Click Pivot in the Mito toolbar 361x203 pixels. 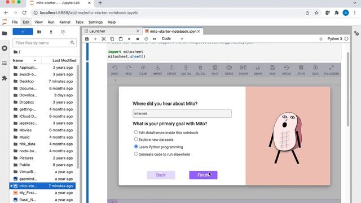[x=215, y=70]
